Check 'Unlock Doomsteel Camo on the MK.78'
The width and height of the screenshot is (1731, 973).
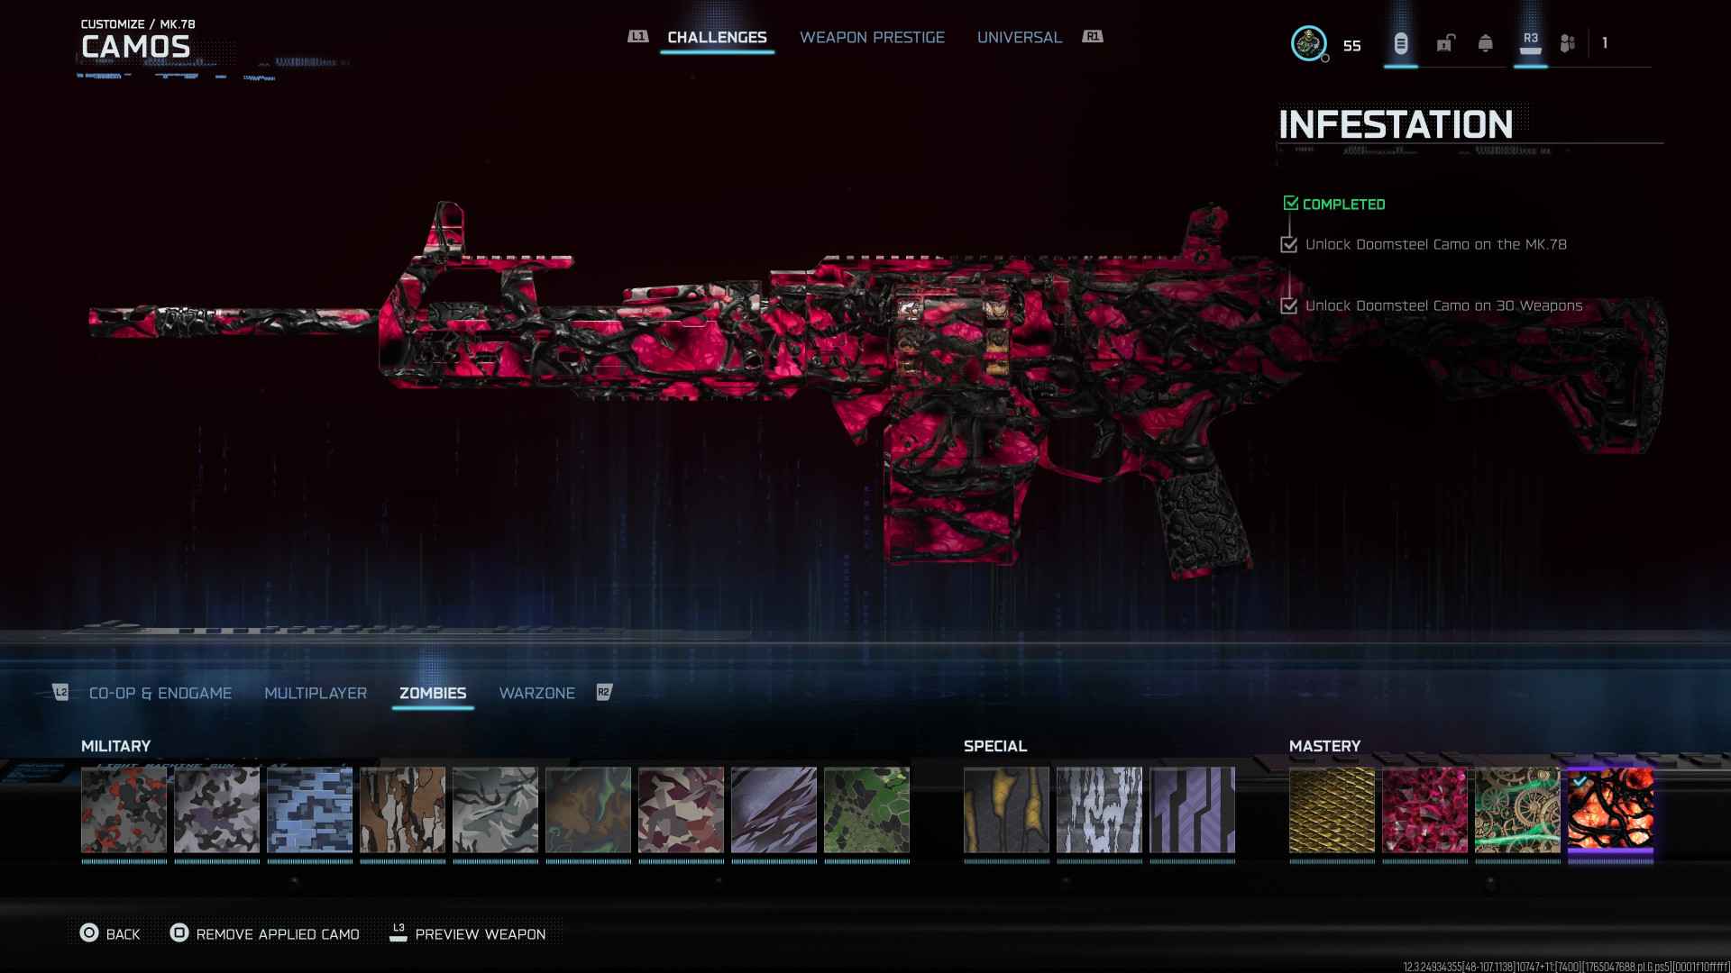point(1289,245)
